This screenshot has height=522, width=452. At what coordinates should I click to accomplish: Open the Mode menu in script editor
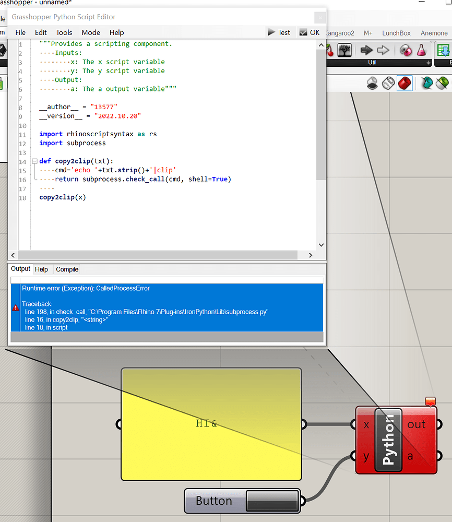91,32
